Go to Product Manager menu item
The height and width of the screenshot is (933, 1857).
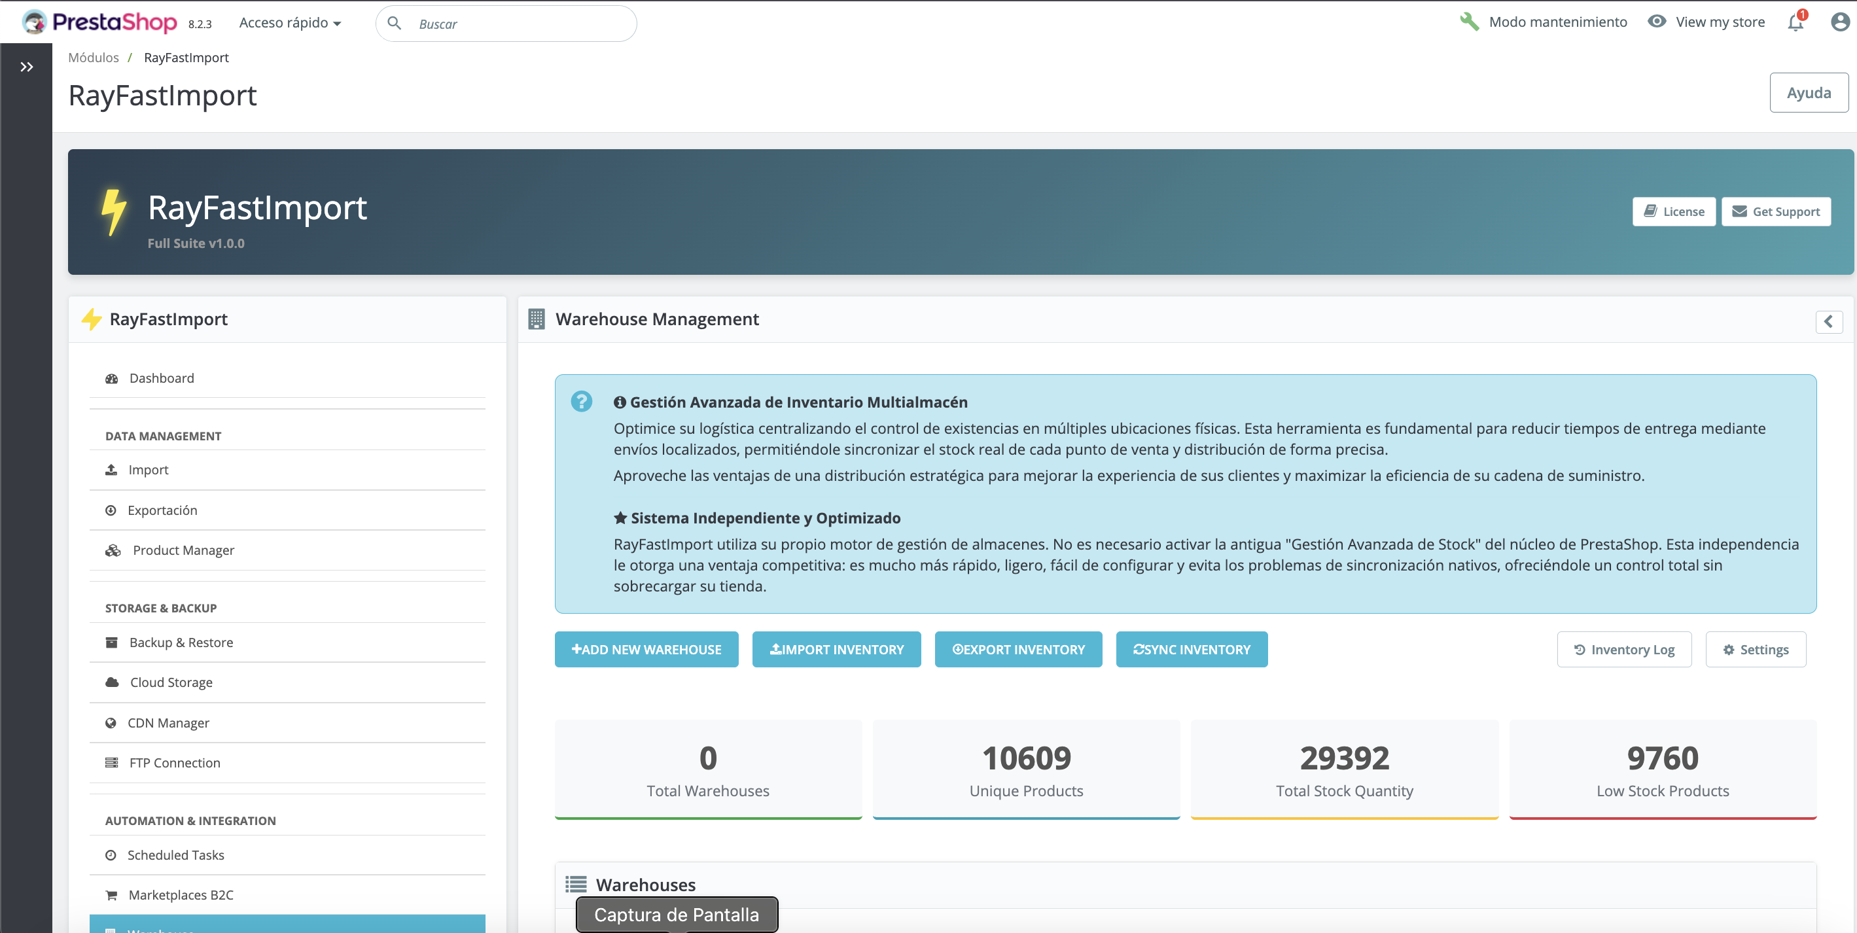(183, 550)
